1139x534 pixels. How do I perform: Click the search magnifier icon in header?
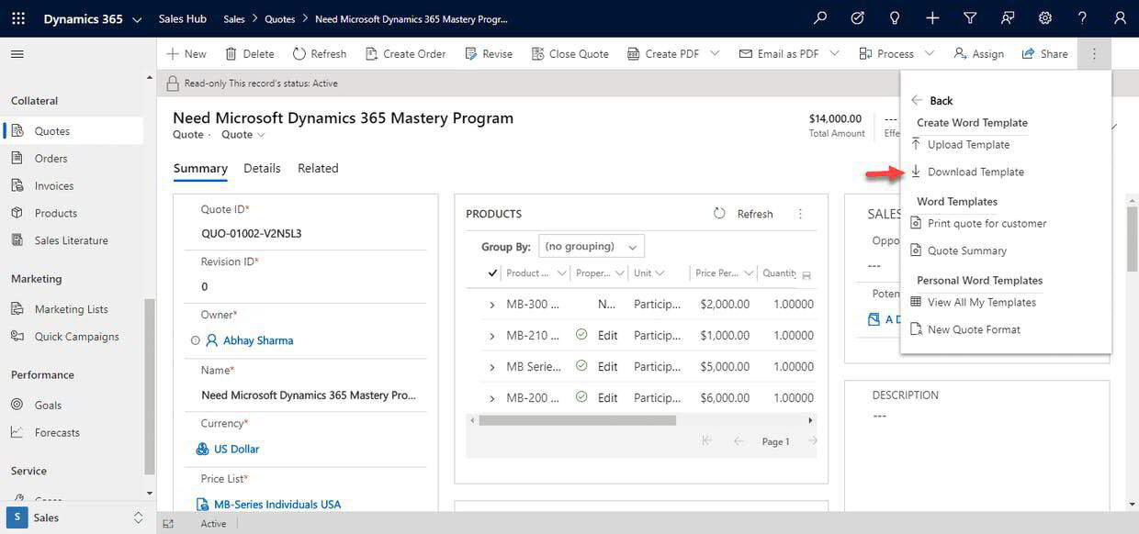click(820, 18)
